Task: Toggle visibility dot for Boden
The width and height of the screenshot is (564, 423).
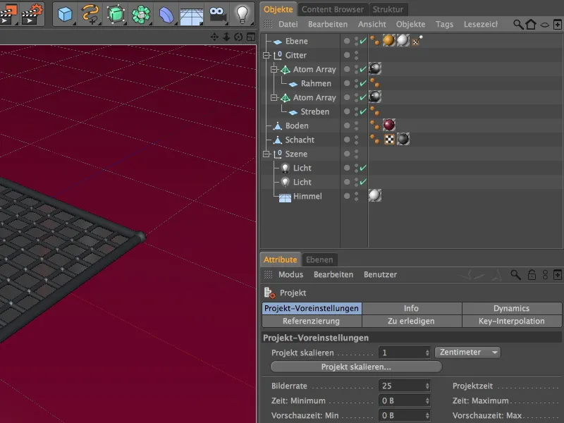Action: coord(347,125)
